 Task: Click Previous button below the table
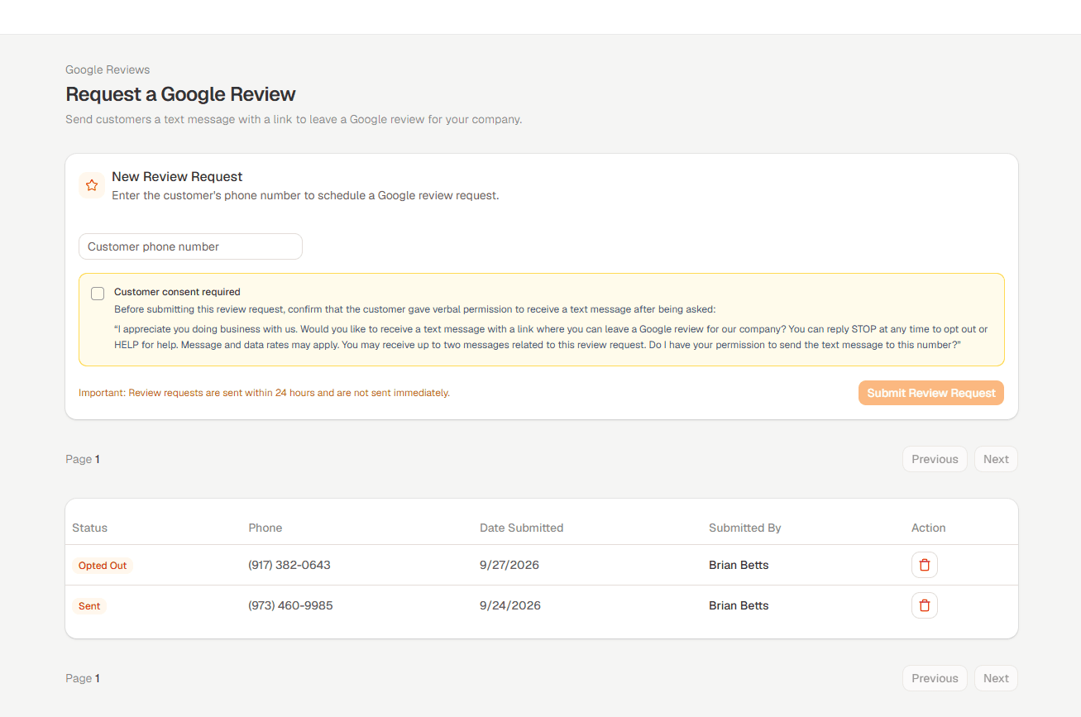[x=935, y=678]
